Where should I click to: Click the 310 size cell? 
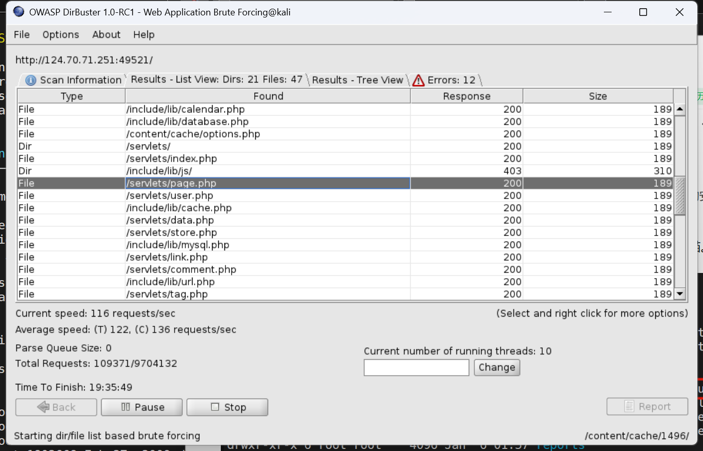pyautogui.click(x=598, y=171)
